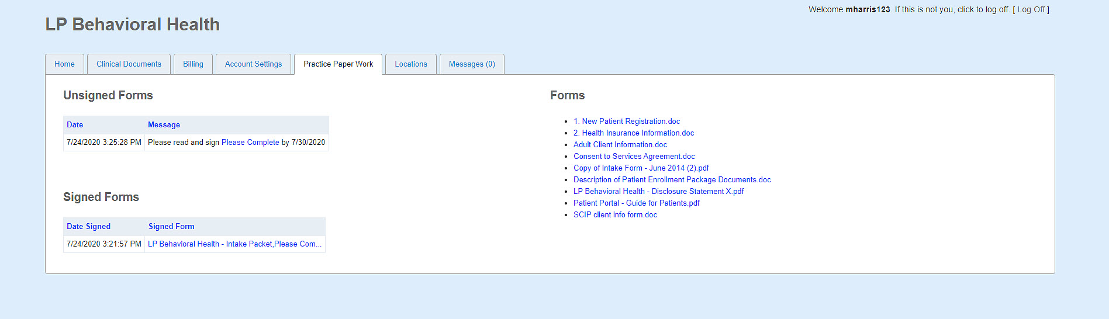1109x319 pixels.
Task: Open Description of Patient Enrollment Package Documents.doc
Action: point(672,180)
